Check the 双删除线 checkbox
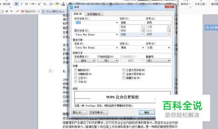218x129 pixels. 76,74
